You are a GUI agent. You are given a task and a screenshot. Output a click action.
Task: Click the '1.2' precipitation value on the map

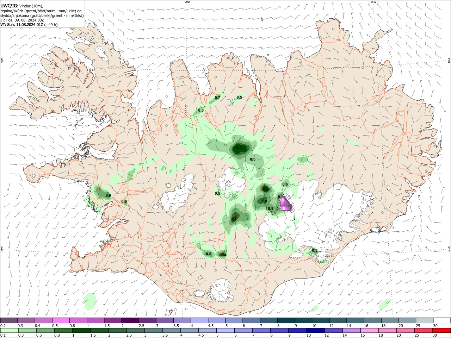click(x=234, y=220)
